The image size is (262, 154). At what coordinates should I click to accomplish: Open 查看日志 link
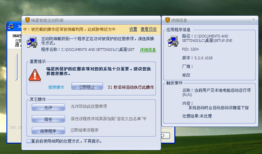(x=148, y=29)
